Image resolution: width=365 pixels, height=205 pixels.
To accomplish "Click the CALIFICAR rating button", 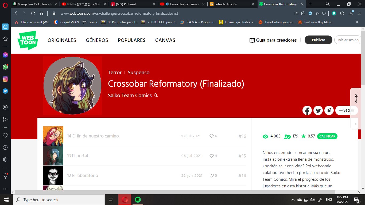I will click(327, 136).
